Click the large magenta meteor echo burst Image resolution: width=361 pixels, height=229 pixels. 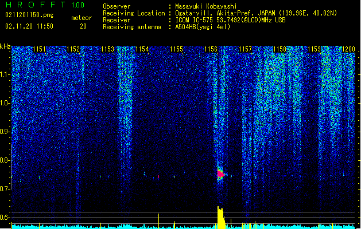click(x=220, y=173)
